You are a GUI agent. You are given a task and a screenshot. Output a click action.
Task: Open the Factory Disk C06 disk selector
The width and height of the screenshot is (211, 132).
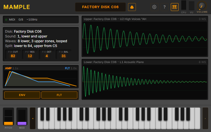coord(100,7)
